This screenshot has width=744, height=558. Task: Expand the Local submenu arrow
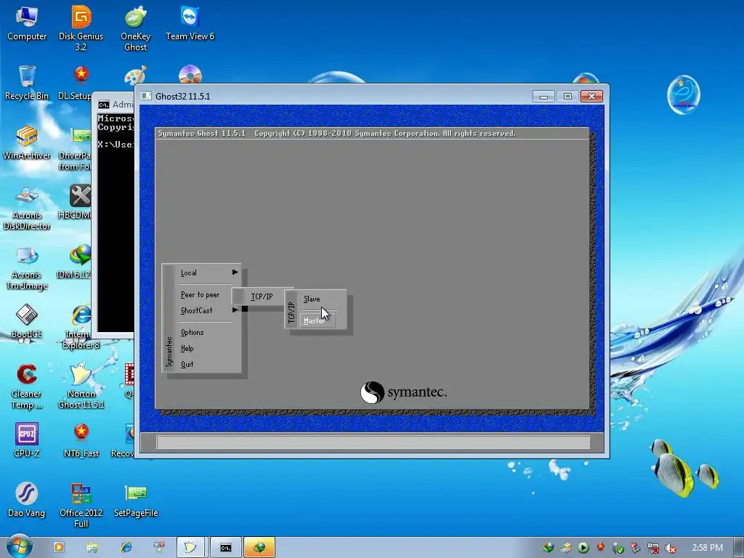click(x=235, y=272)
